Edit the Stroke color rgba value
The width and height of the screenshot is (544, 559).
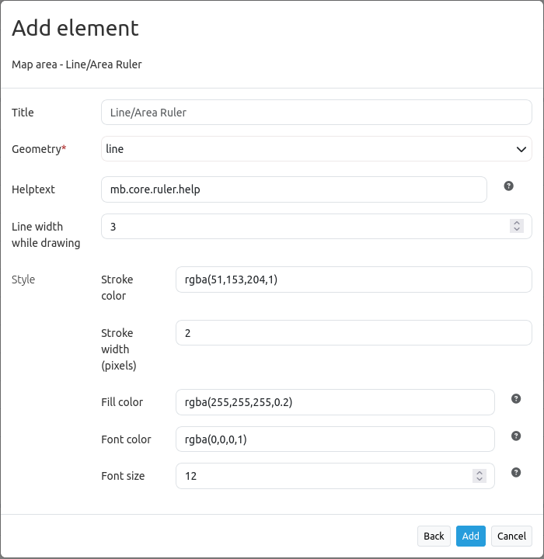click(354, 279)
